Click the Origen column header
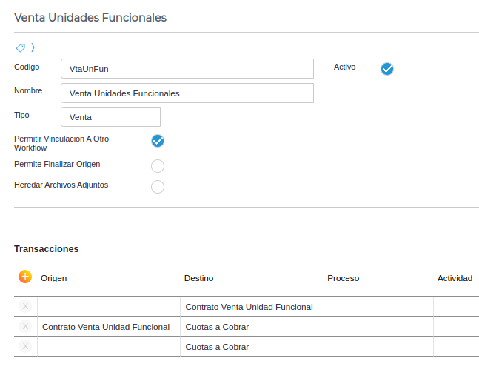The height and width of the screenshot is (367, 479). [54, 278]
